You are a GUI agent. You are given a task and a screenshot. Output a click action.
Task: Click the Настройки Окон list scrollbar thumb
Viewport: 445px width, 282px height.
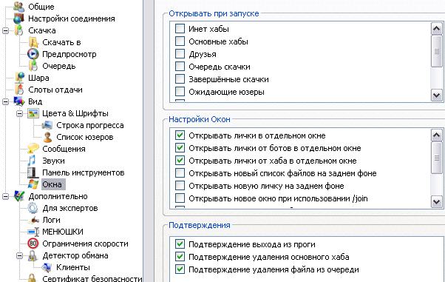pyautogui.click(x=436, y=157)
